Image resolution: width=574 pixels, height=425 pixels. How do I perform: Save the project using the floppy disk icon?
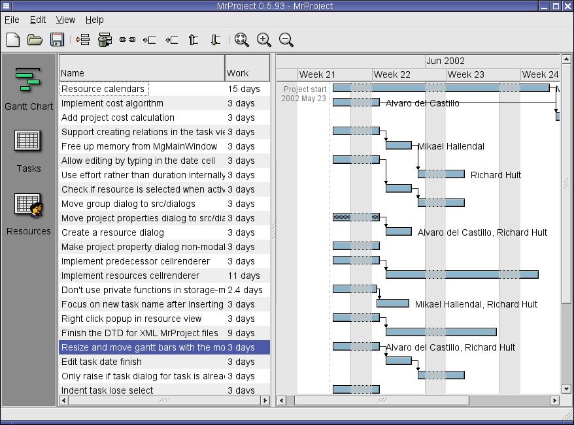57,39
